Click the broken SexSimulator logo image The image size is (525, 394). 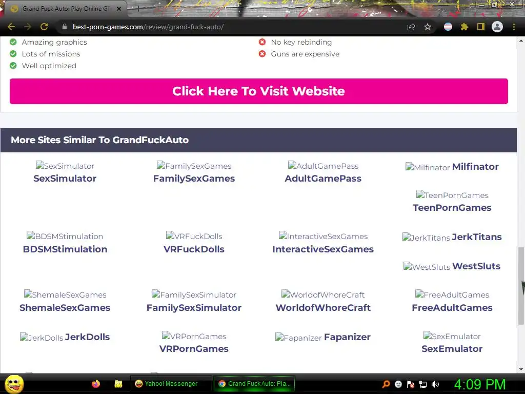point(65,166)
